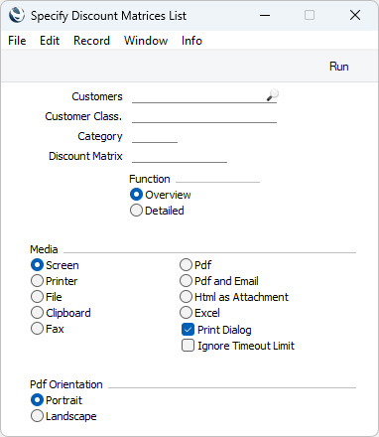Viewport: 379px width, 437px height.
Task: Run the Discount Matrices List report
Action: (x=338, y=67)
